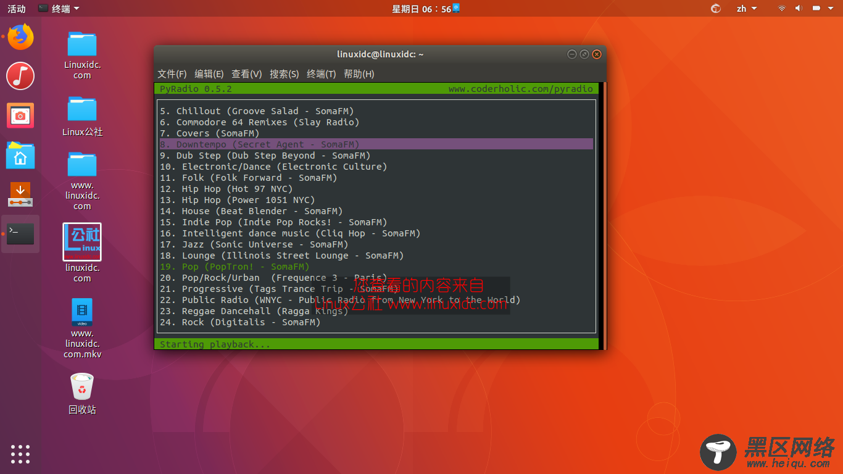The height and width of the screenshot is (474, 843).
Task: Select station 10. Electronic/Dance
Action: click(x=376, y=167)
